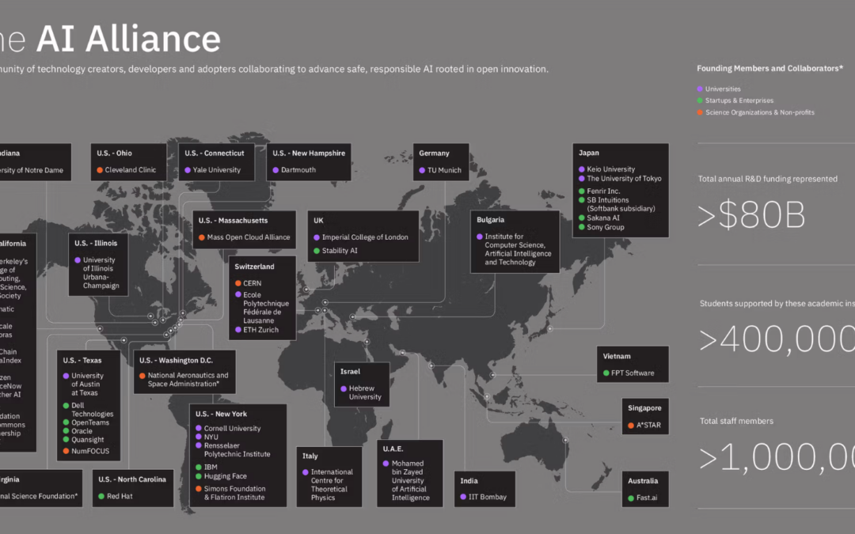The image size is (855, 534).
Task: Select the "U.S. - Ohio" heading
Action: (115, 153)
